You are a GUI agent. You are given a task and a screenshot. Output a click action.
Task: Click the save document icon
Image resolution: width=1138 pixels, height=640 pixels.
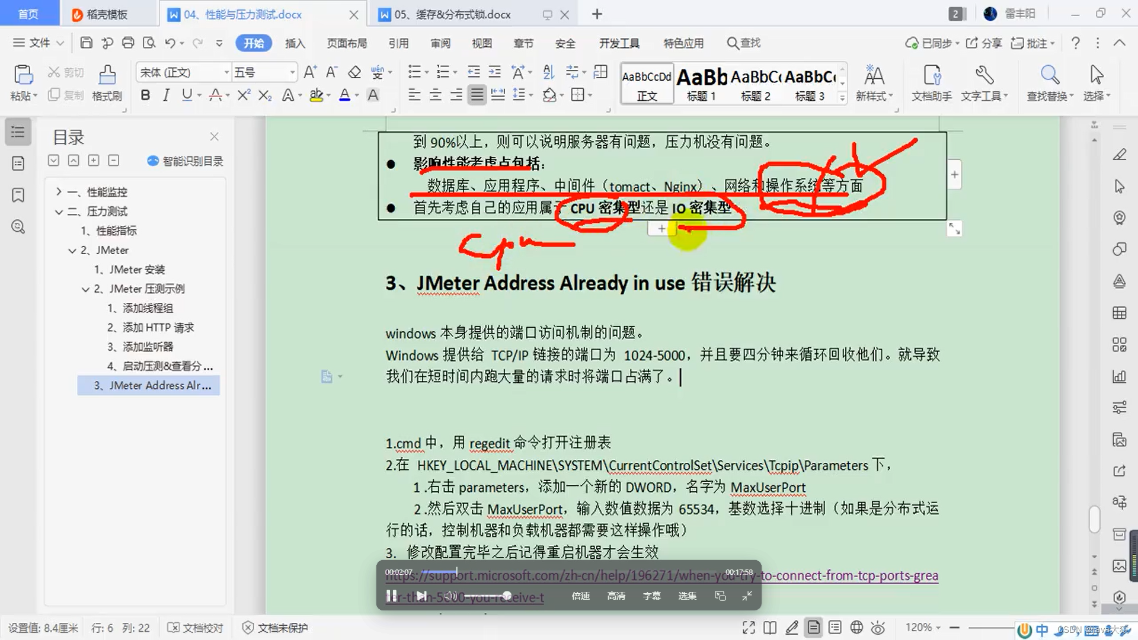coord(87,43)
